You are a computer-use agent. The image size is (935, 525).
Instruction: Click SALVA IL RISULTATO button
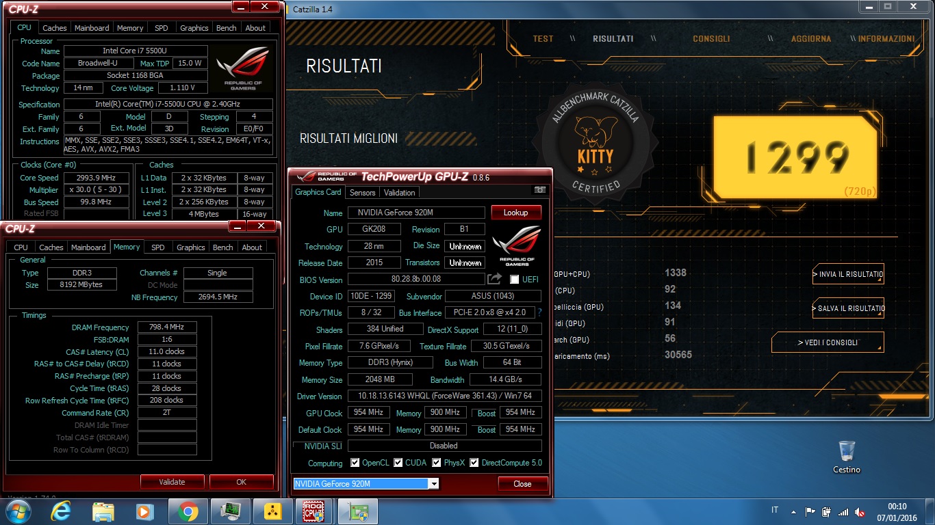click(x=848, y=308)
